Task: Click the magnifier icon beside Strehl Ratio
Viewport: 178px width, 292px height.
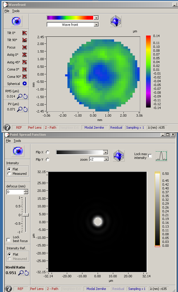Action: point(21,273)
